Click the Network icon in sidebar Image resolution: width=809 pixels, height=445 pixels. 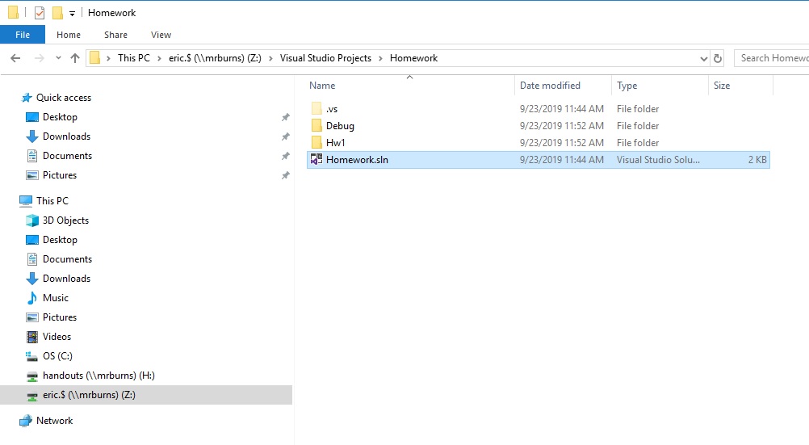[x=25, y=421]
